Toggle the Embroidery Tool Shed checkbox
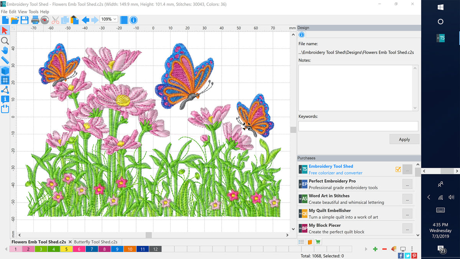Screen dimensions: 460x259 point(398,169)
